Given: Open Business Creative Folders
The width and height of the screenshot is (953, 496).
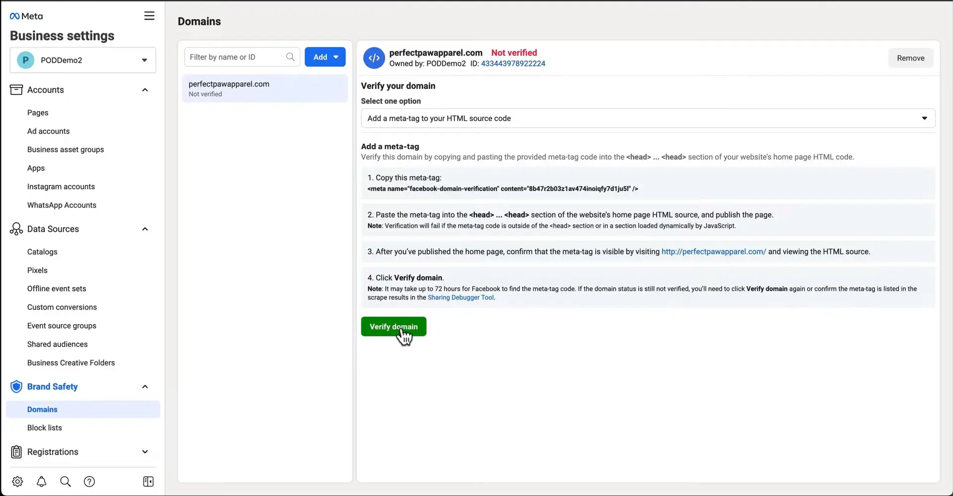Looking at the screenshot, I should (71, 363).
